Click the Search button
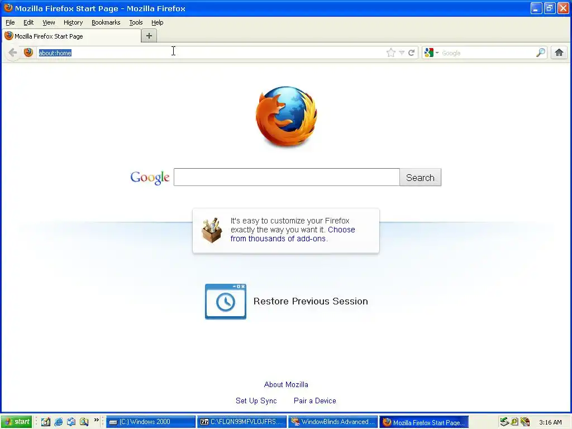This screenshot has width=572, height=429. click(x=420, y=177)
